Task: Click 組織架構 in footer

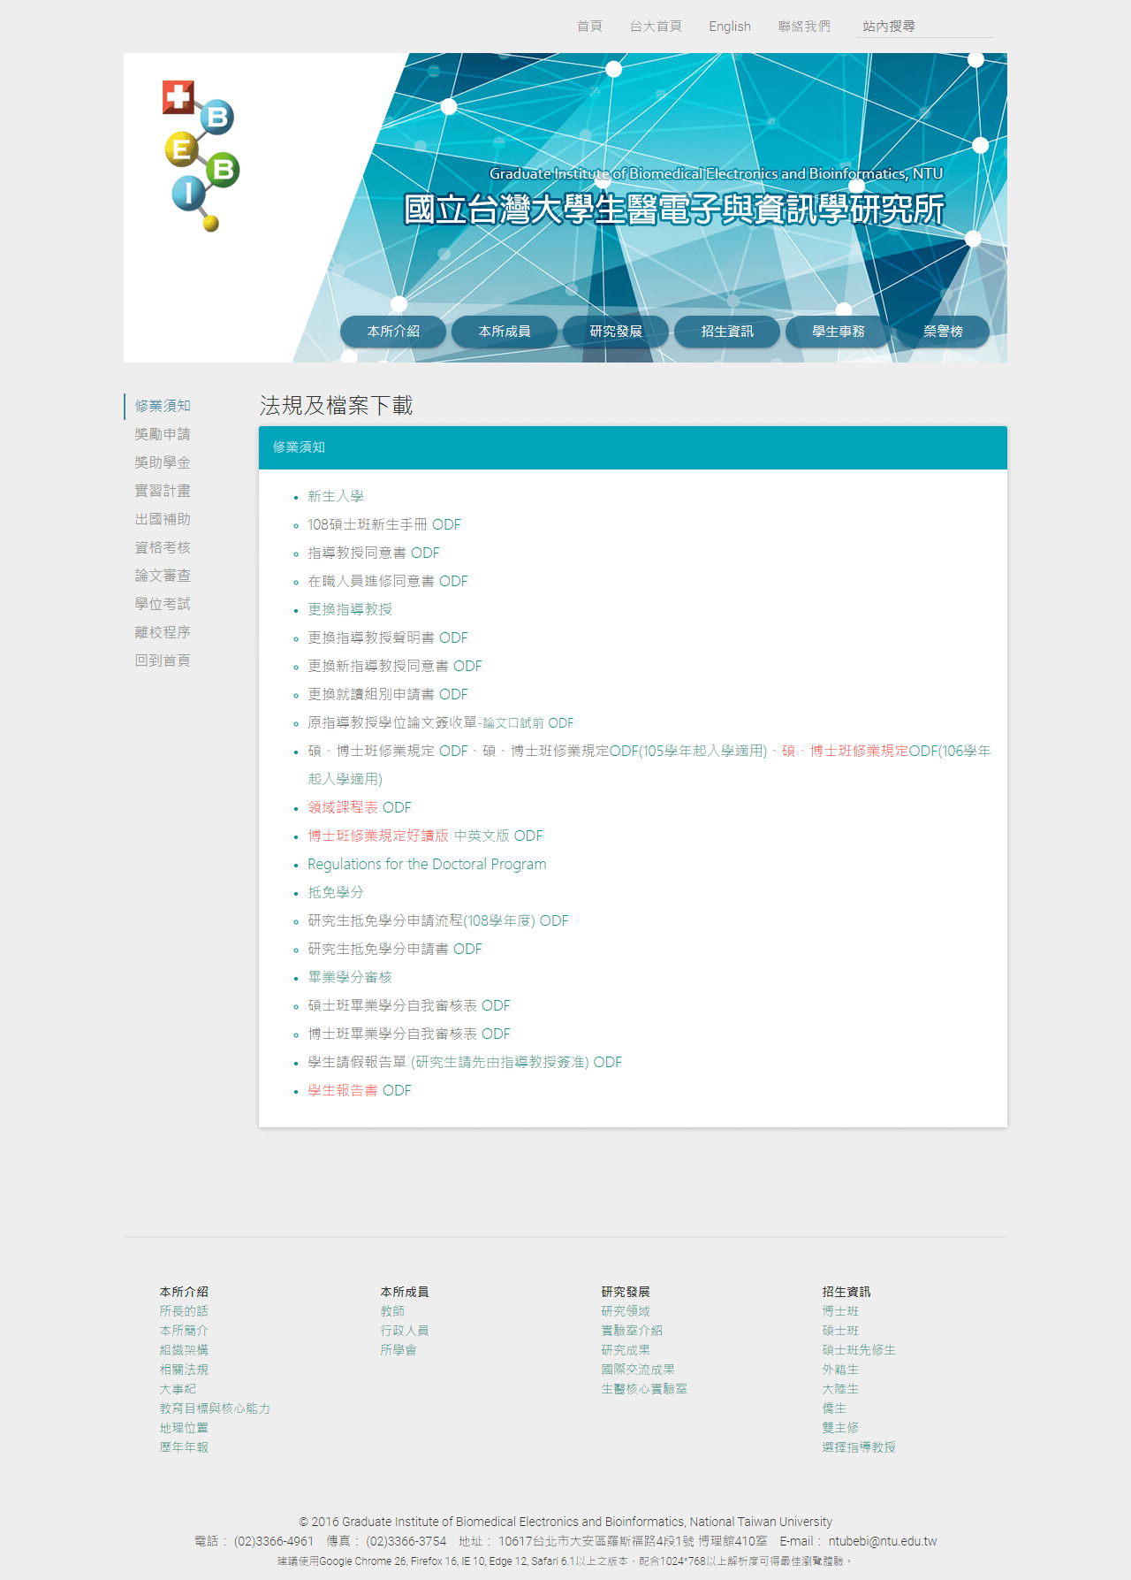Action: tap(184, 1350)
